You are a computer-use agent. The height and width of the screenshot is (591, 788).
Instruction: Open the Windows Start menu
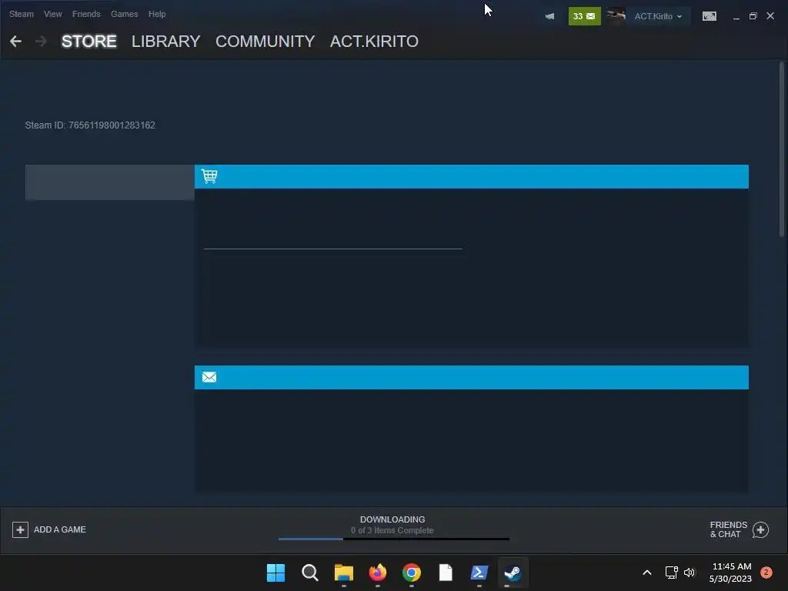coord(275,573)
